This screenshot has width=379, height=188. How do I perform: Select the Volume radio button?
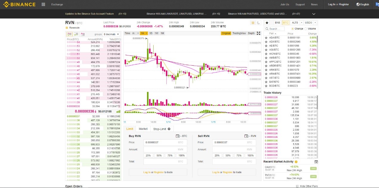[306, 29]
